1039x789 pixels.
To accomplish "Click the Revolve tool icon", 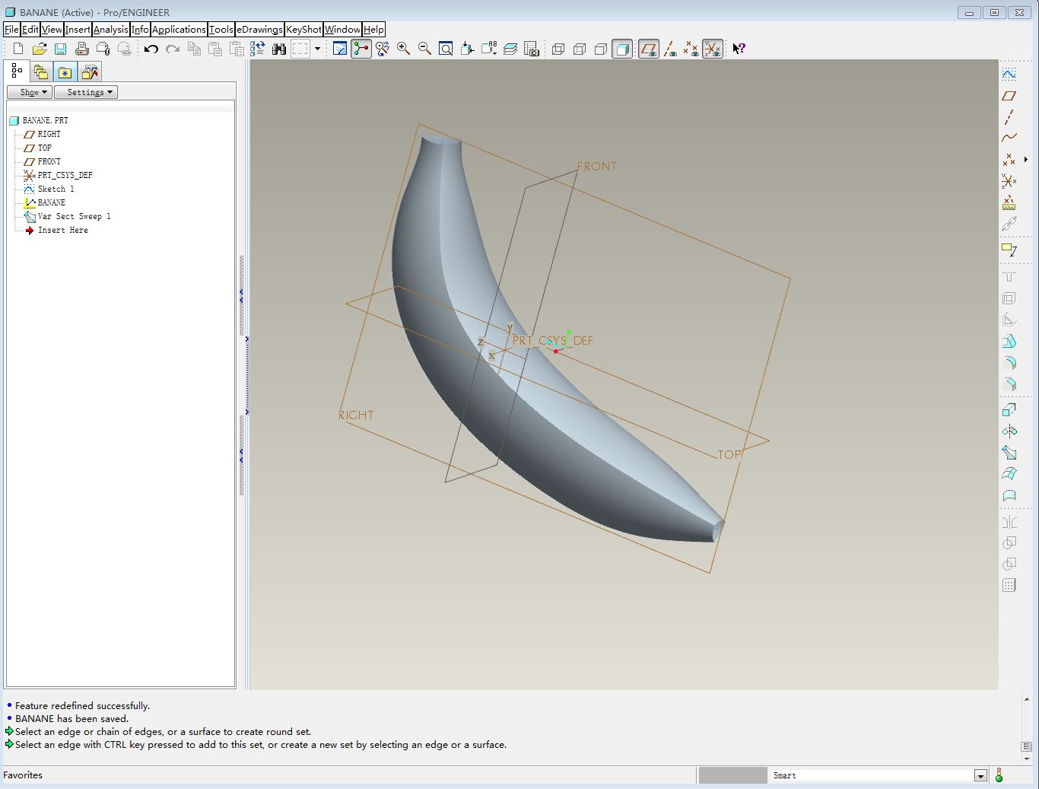I will pyautogui.click(x=1009, y=431).
